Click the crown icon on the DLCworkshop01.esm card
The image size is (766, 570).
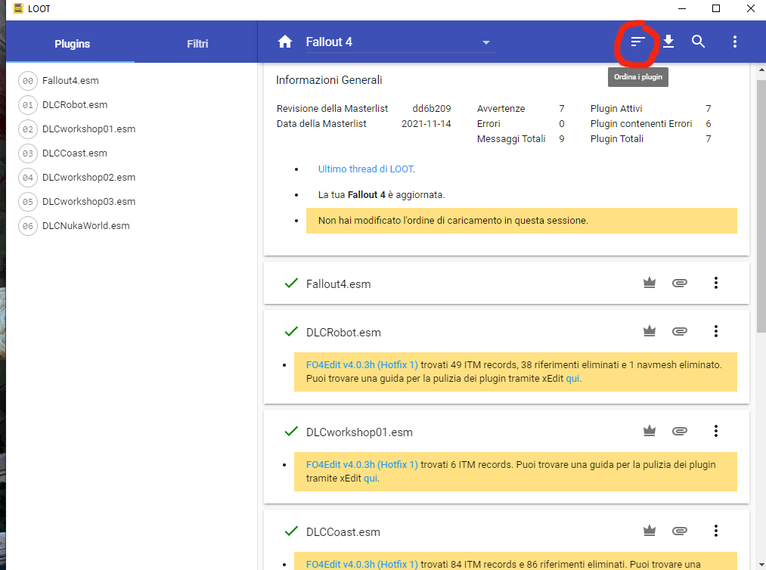[x=650, y=431]
